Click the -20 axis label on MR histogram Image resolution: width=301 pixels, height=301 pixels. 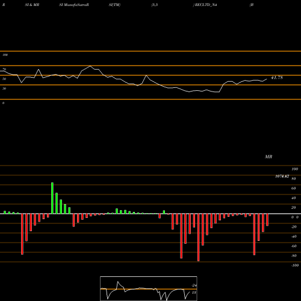pyautogui.click(x=294, y=227)
